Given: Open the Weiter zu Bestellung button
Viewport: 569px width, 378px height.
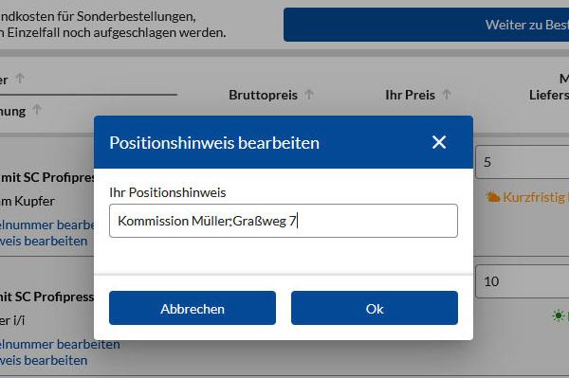Looking at the screenshot, I should pos(427,25).
